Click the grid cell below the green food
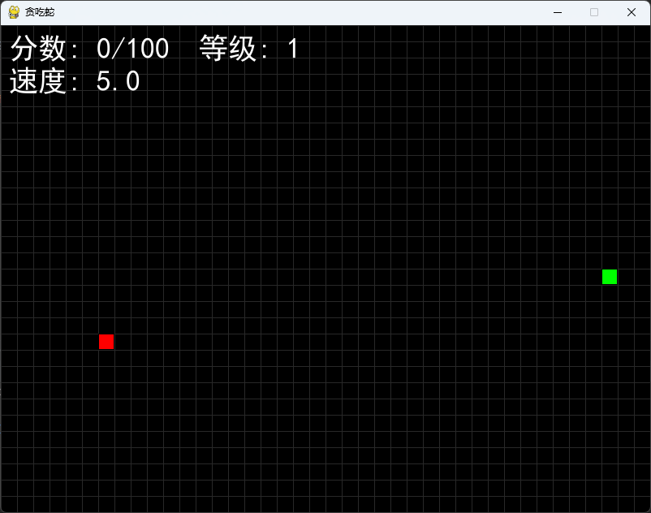The height and width of the screenshot is (513, 651). click(610, 292)
